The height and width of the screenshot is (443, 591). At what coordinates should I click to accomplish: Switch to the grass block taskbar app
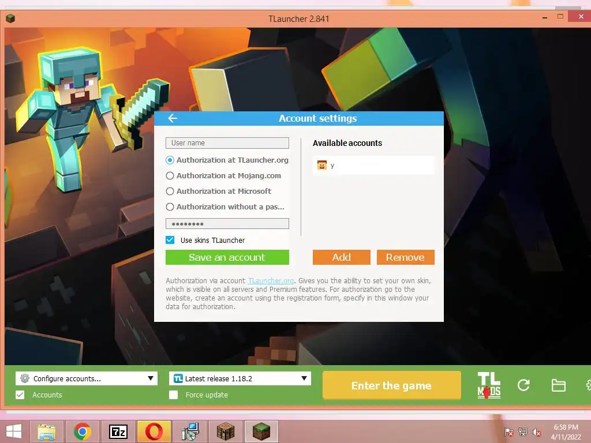(261, 431)
